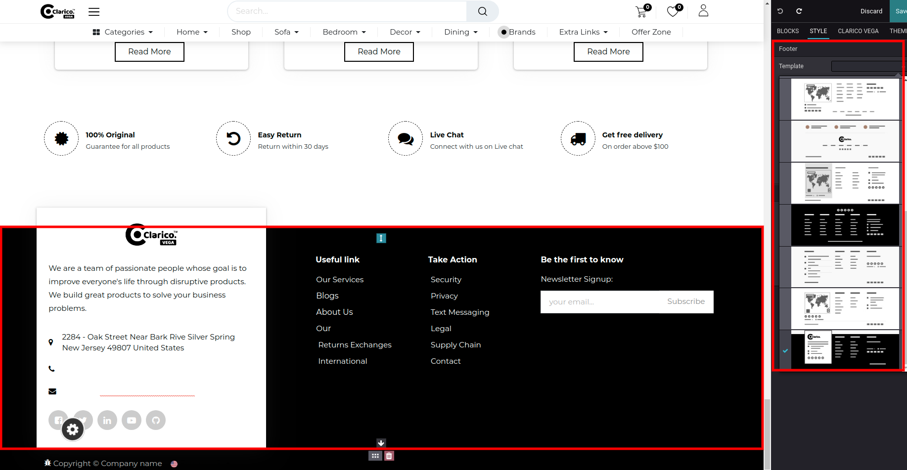Click the undo arrow in editor
This screenshot has width=907, height=470.
[780, 11]
